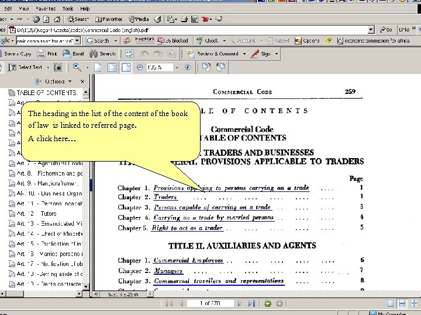Viewport: 421px width, 315px height.
Task: Close the bookmarks panel with X
Action: 82,81
